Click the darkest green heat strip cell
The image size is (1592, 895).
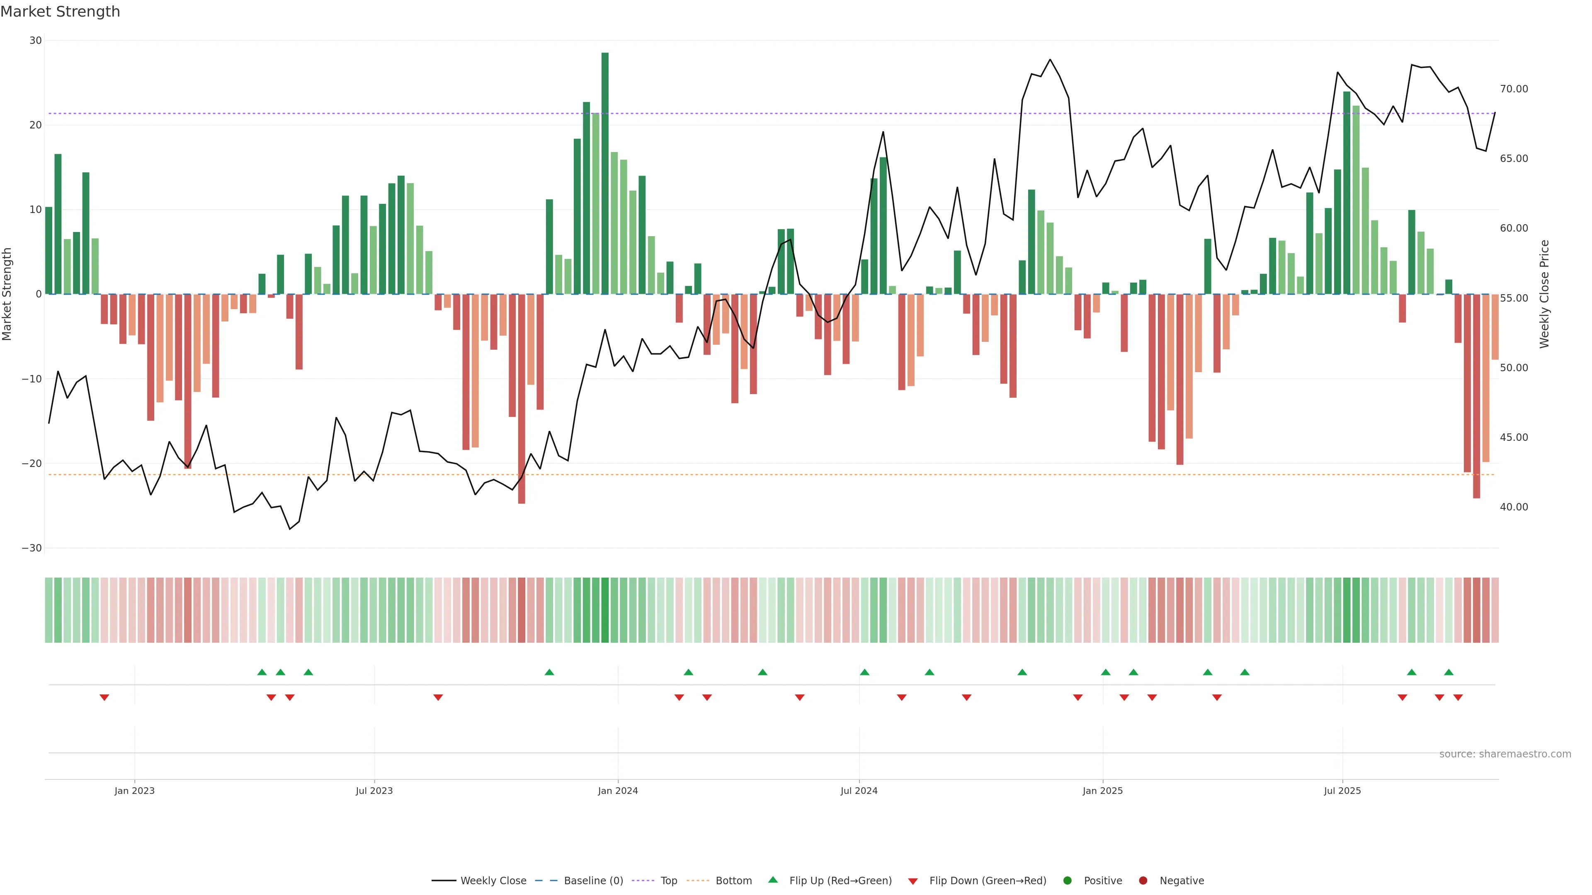(605, 610)
